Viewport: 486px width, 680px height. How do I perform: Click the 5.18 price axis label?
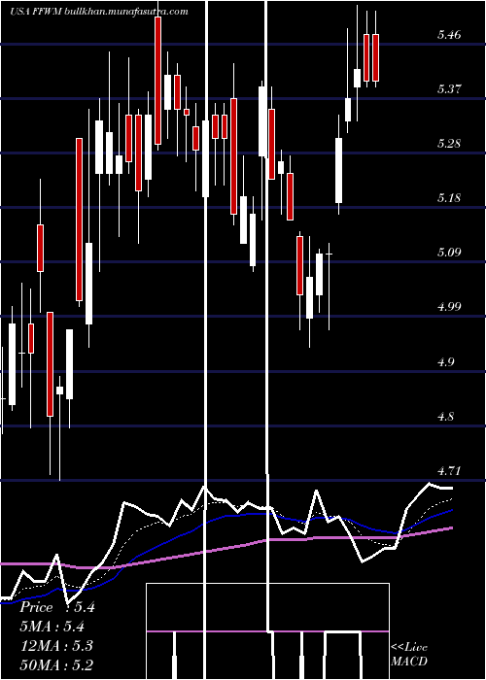pos(449,198)
